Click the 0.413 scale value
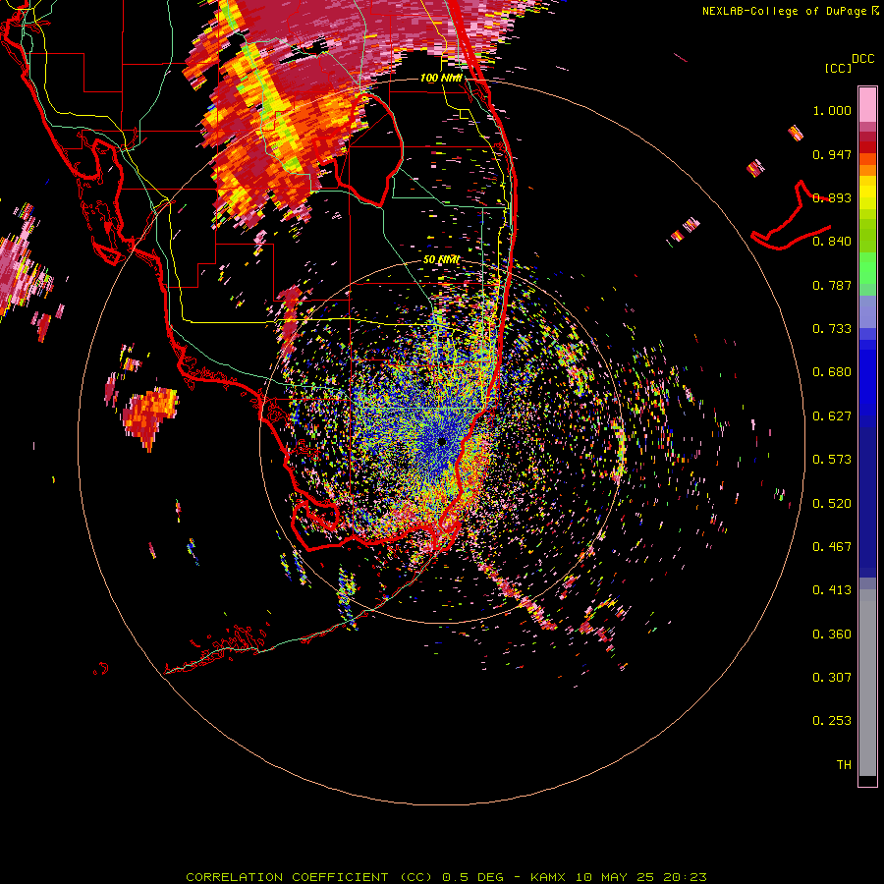The width and height of the screenshot is (884, 884). click(832, 590)
